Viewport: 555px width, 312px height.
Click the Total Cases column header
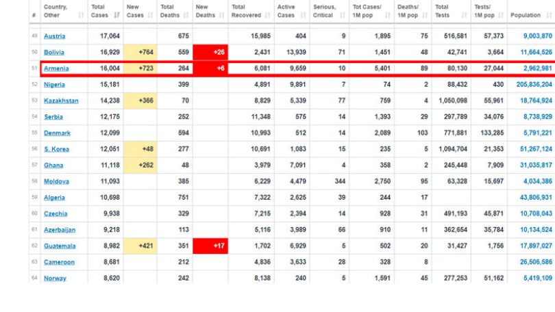coord(106,12)
